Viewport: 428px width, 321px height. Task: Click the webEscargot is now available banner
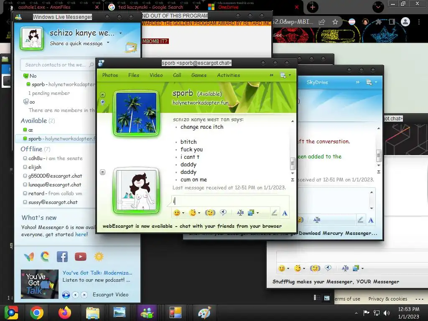point(192,226)
